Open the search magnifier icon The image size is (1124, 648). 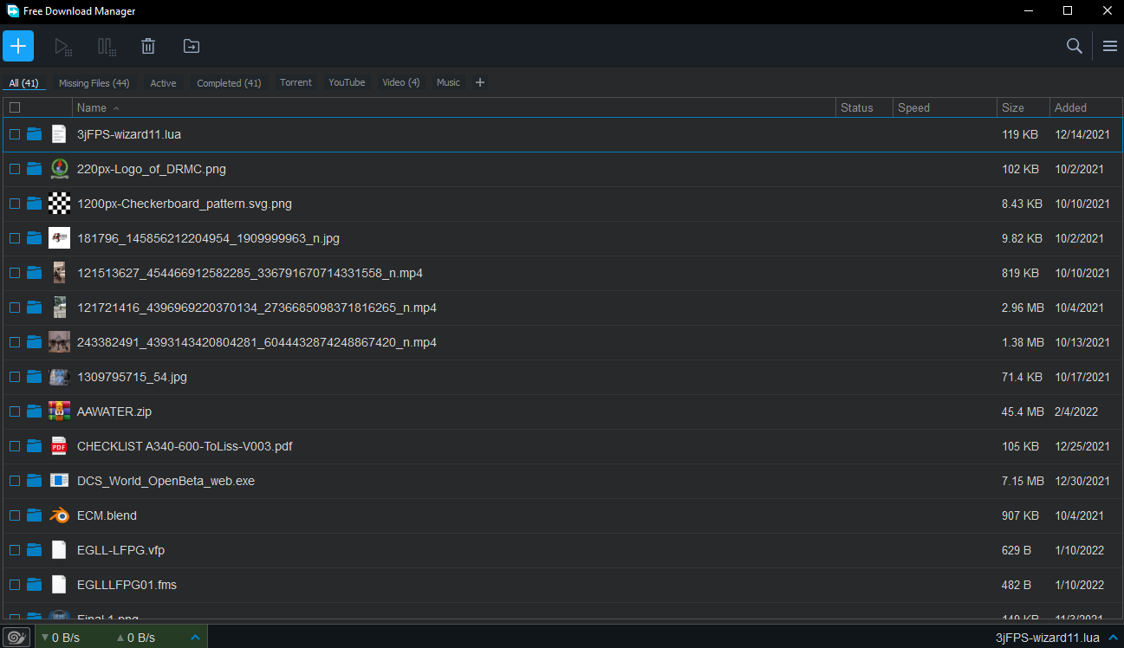click(x=1075, y=46)
